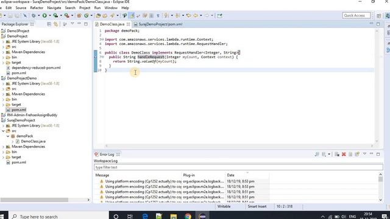Click the Skip All Breakpoints icon
The height and width of the screenshot is (219, 390).
tap(25, 16)
